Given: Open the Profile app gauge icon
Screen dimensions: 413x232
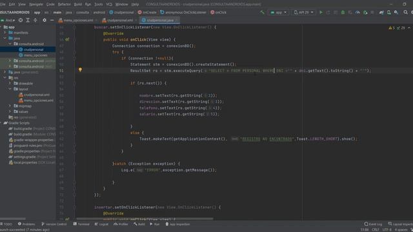Looking at the screenshot, I should 358,12.
